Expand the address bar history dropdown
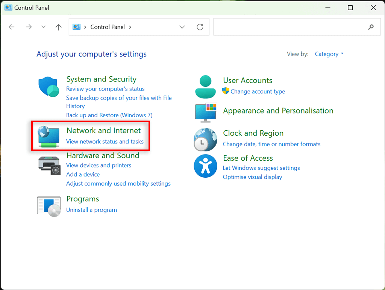The width and height of the screenshot is (385, 290). (182, 27)
